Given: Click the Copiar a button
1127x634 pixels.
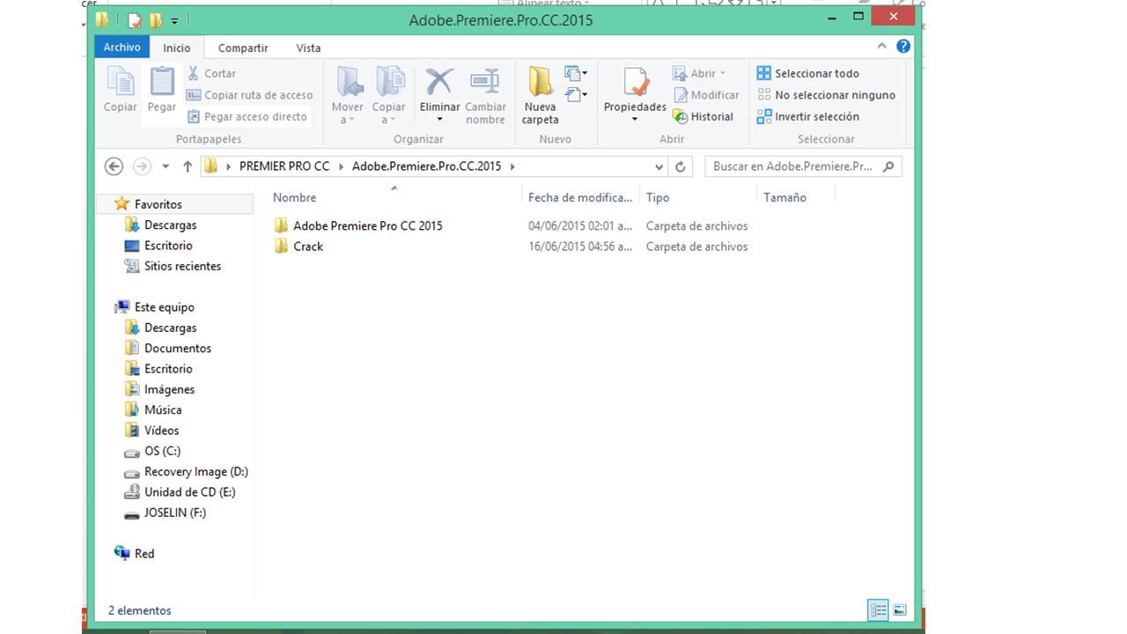Looking at the screenshot, I should [x=388, y=94].
